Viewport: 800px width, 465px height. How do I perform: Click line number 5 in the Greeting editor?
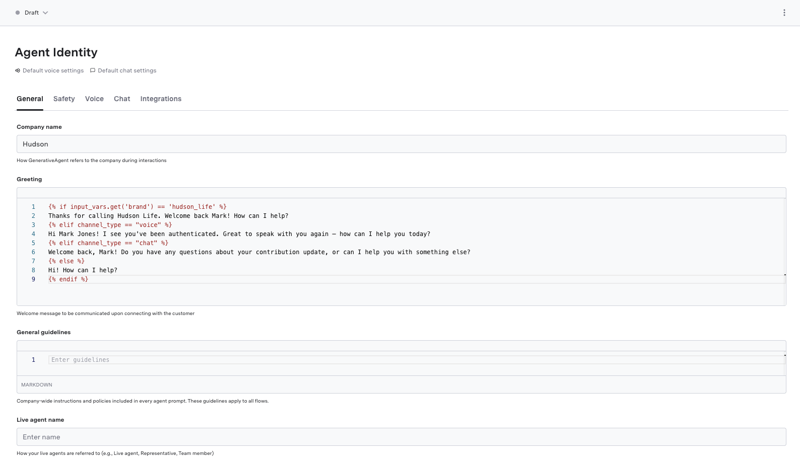(x=34, y=243)
